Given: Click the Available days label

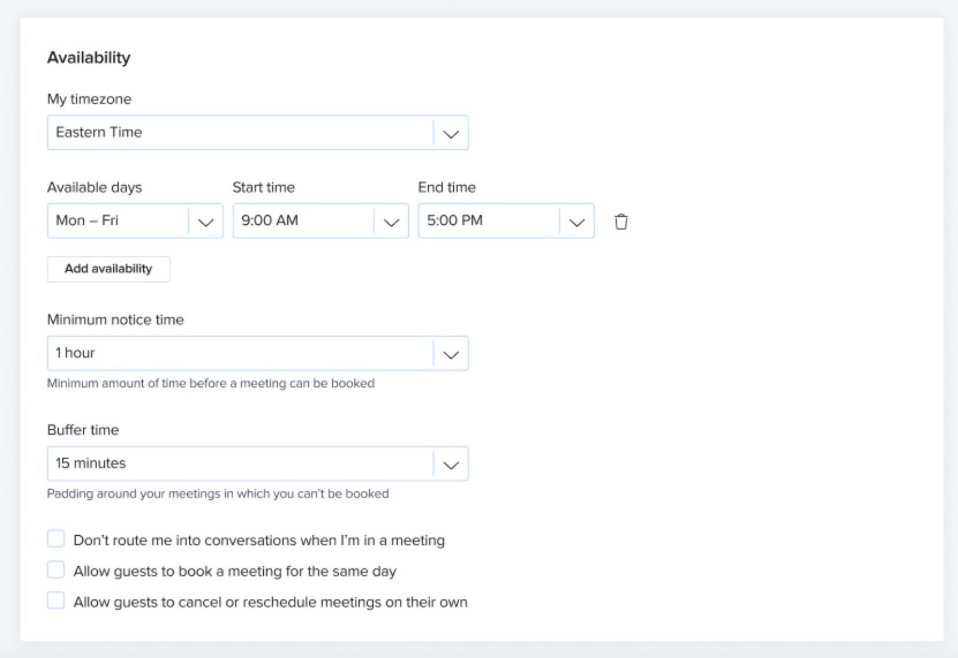Looking at the screenshot, I should [95, 188].
